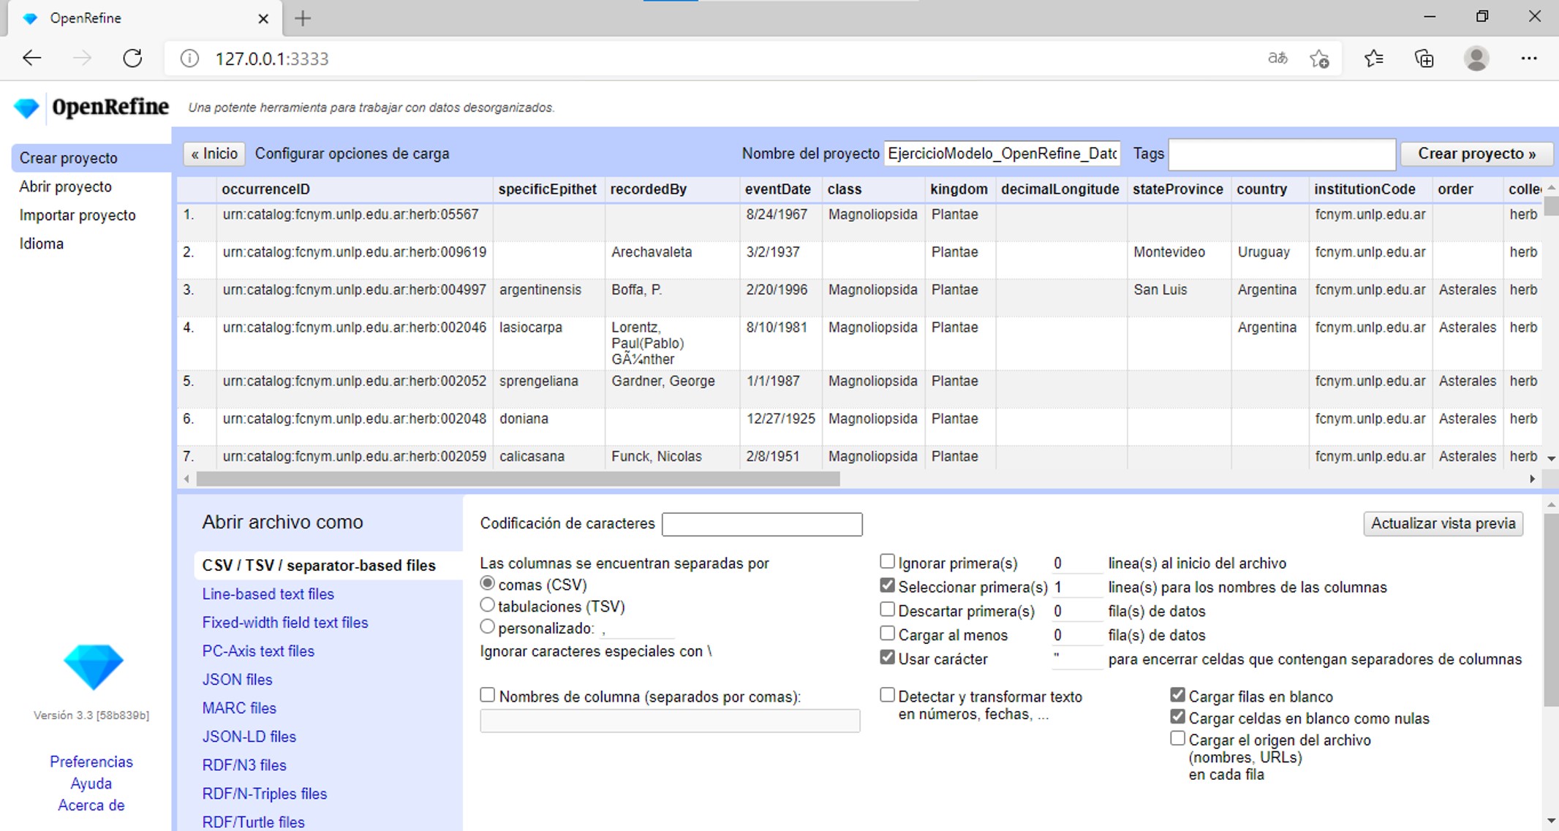Select personalizado separator option
Viewport: 1559px width, 831px height.
pyautogui.click(x=487, y=626)
